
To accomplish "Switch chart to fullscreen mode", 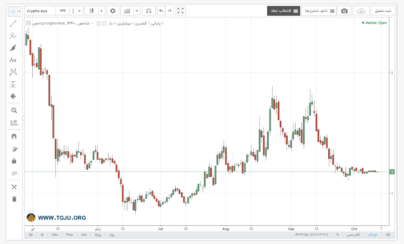I will click(181, 11).
